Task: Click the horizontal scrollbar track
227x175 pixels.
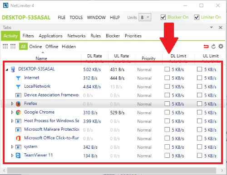Action: tap(112, 170)
